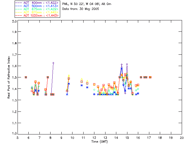The width and height of the screenshot is (187, 149).
Task: Click the AOT 500nm legend entry
Action: point(37,6)
